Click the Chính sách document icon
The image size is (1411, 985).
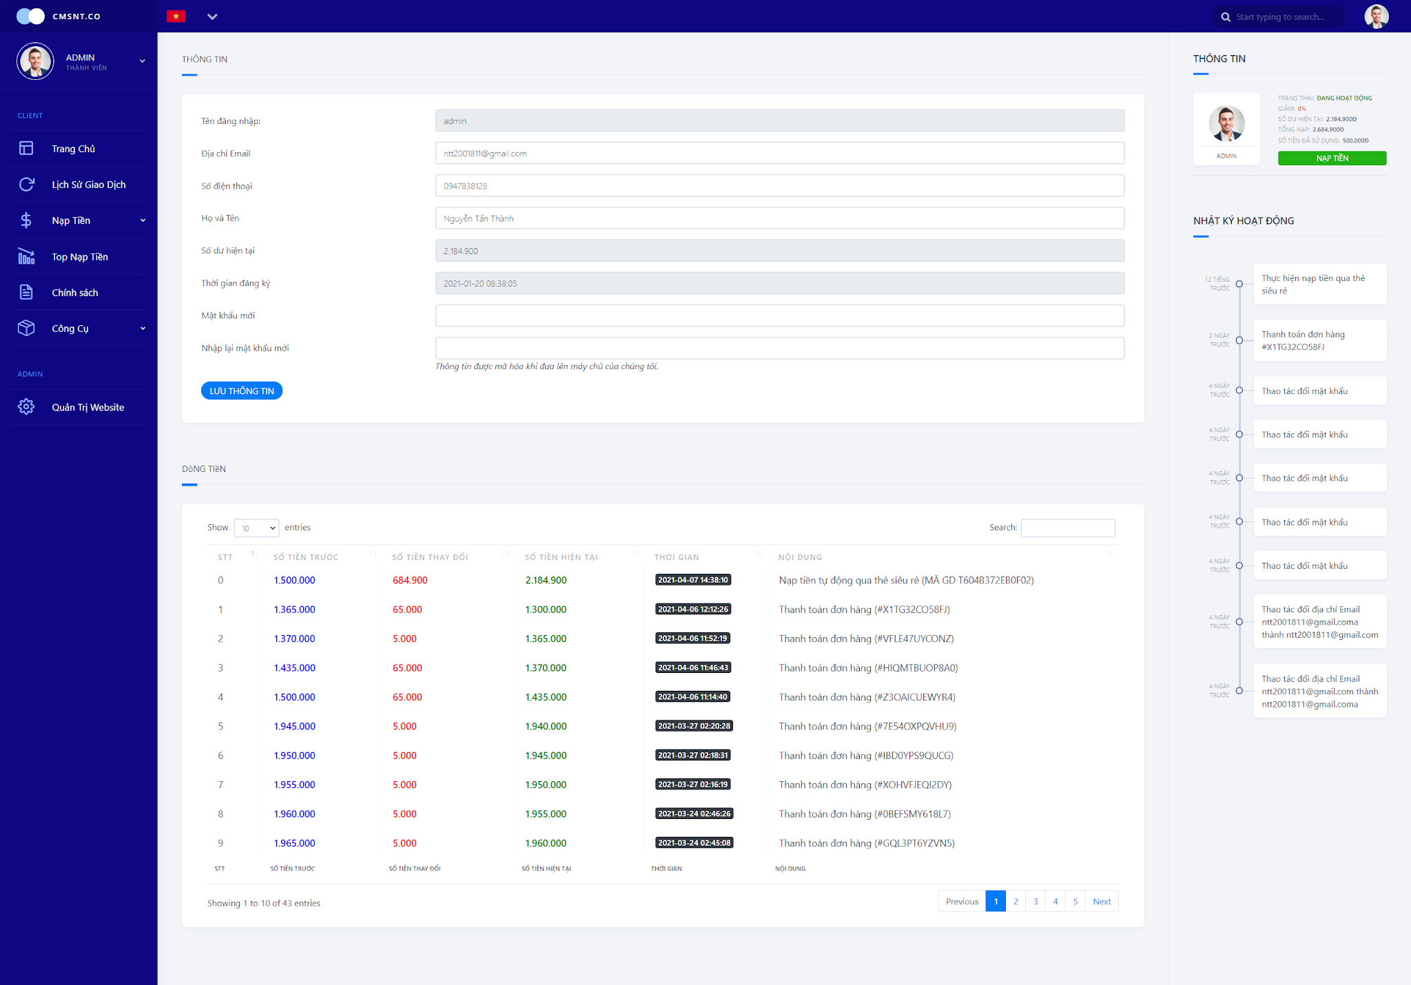[x=26, y=292]
